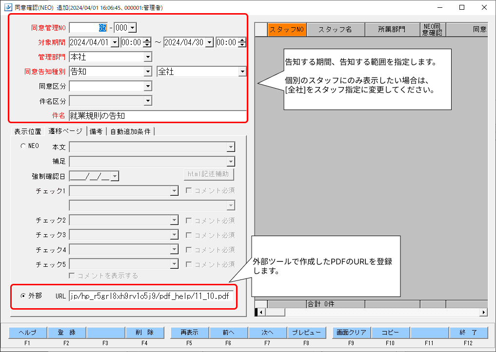Click the ヘルプ F1 button
The height and width of the screenshot is (352, 496).
pos(27,333)
